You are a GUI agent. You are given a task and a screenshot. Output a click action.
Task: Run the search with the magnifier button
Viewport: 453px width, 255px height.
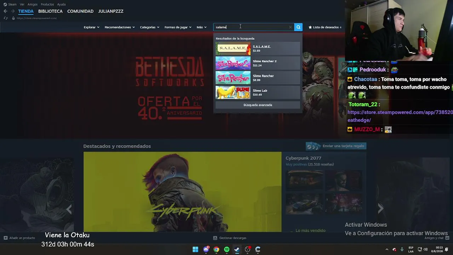298,27
